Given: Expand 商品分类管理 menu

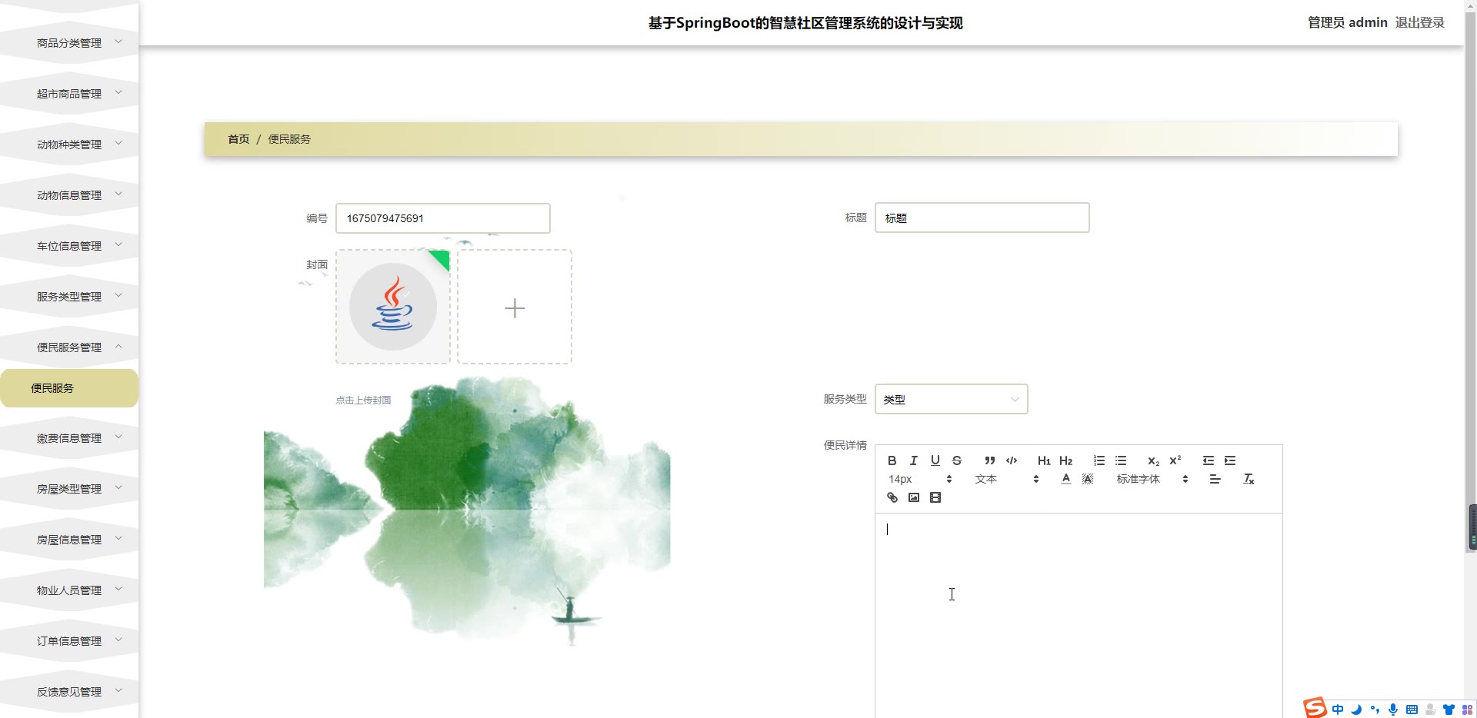Looking at the screenshot, I should pos(69,43).
